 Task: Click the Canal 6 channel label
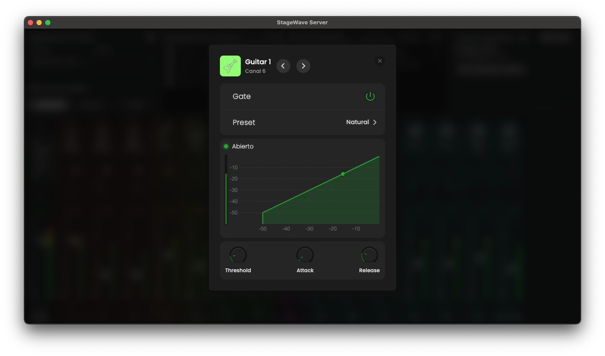pos(255,71)
